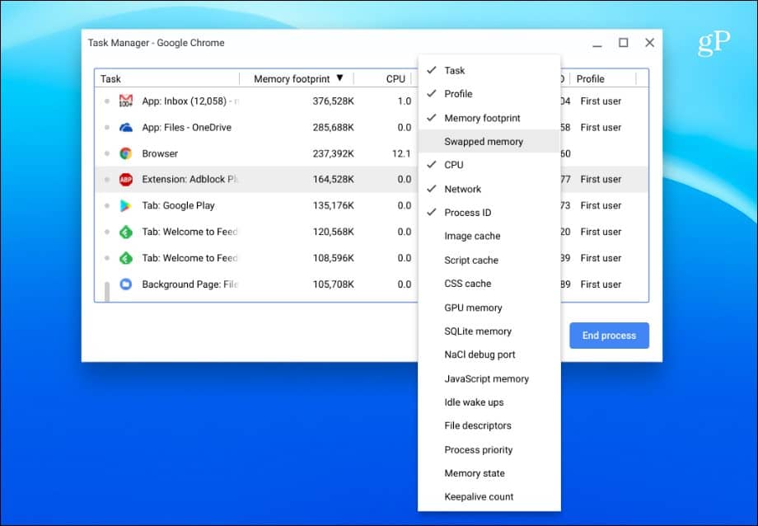Click the 164,528K memory value
The height and width of the screenshot is (526, 758).
(333, 180)
